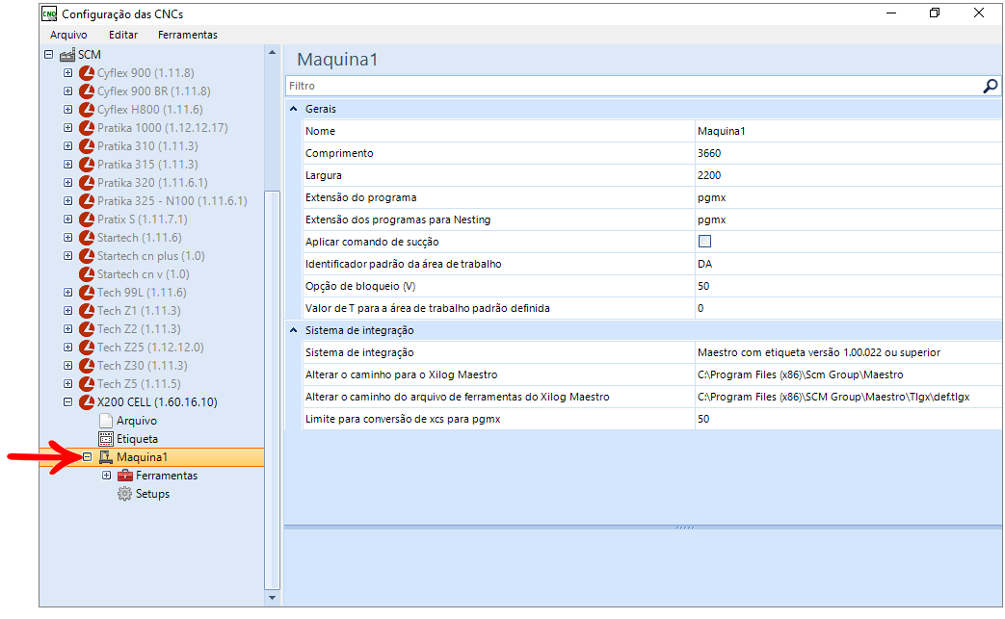Click the Etiqueta label icon
Screen dimensions: 1005x619
tap(106, 439)
